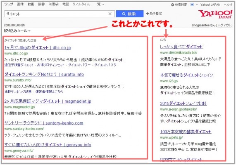Open the 2ヶ月成果保証マグマダイエット ad
This screenshot has width=236, height=165.
point(48,101)
